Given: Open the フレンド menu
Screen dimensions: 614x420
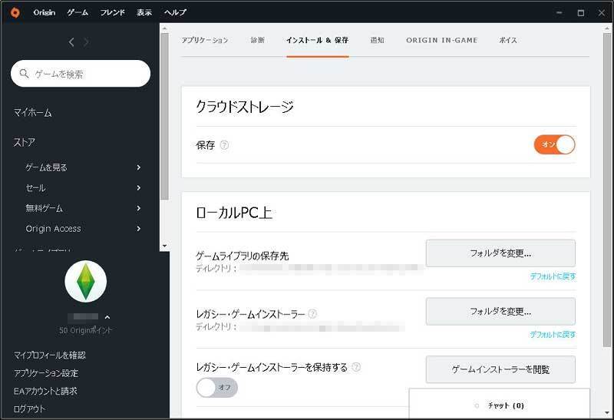Looking at the screenshot, I should pos(112,12).
